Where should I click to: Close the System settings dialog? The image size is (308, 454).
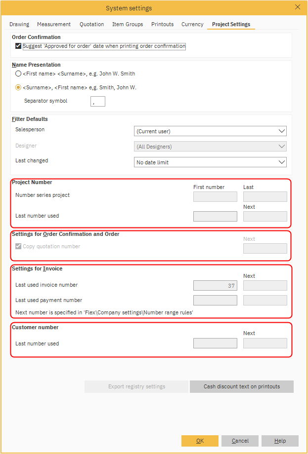click(297, 7)
